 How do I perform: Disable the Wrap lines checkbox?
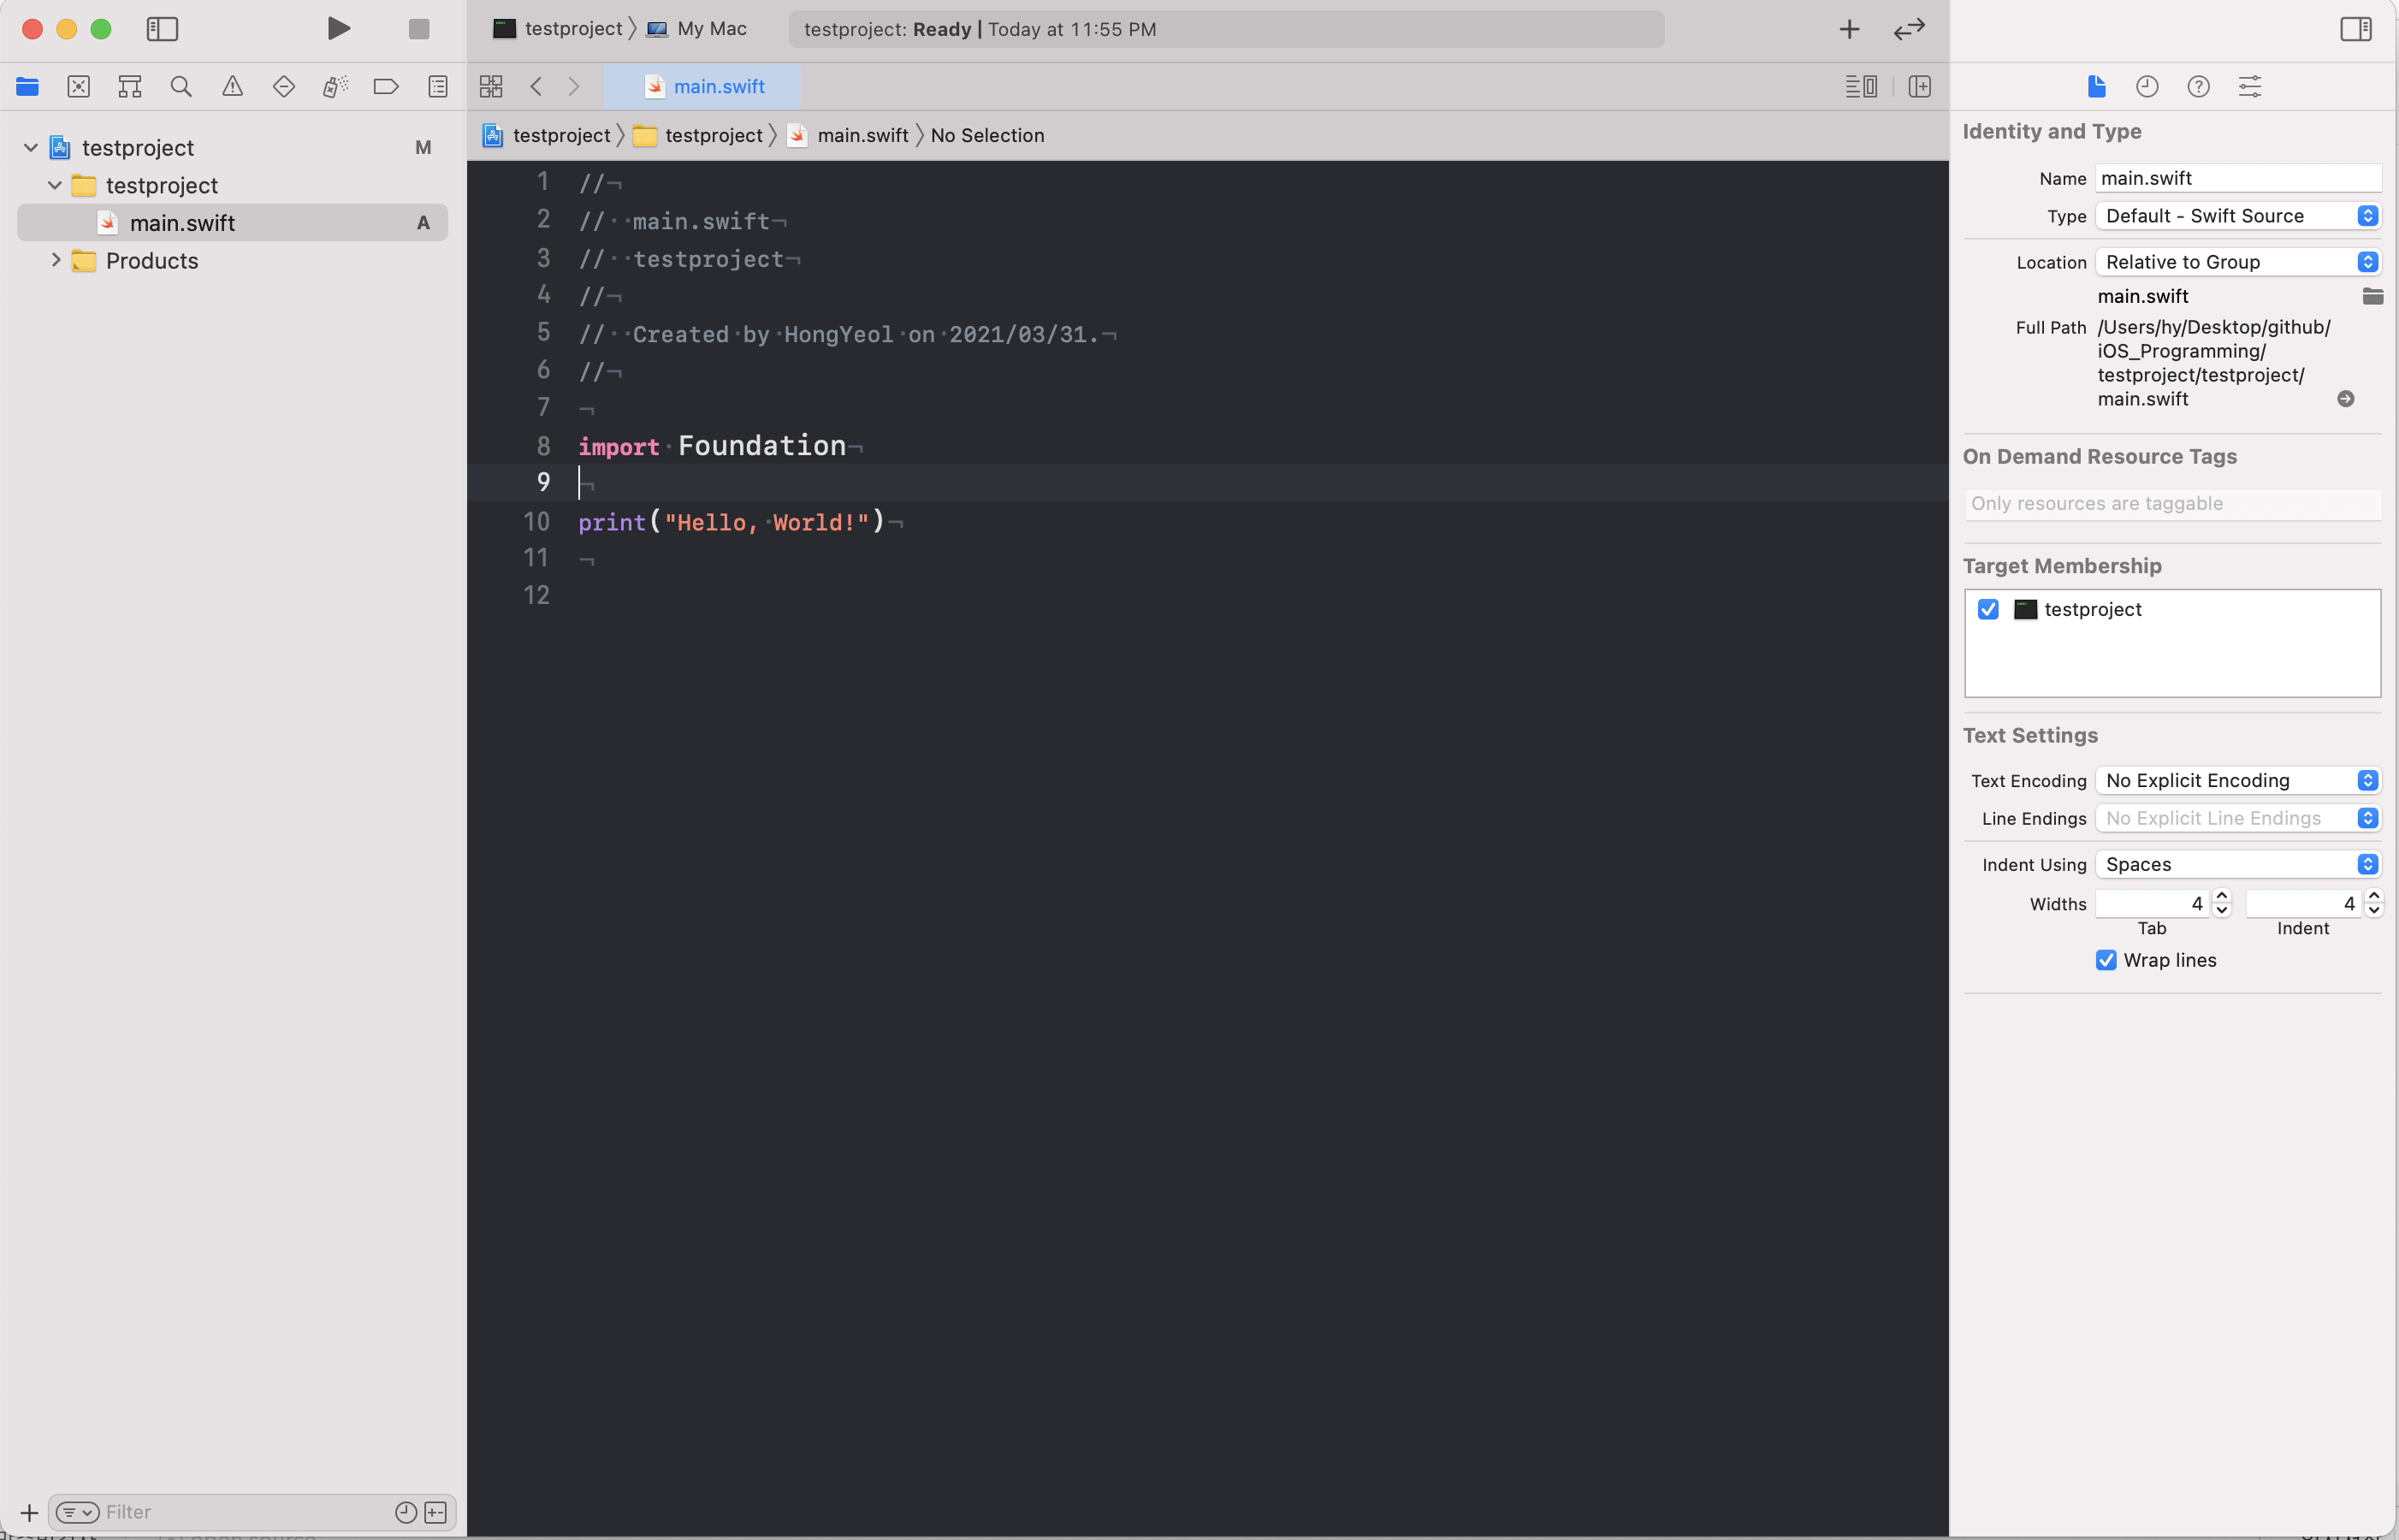pyautogui.click(x=2106, y=960)
